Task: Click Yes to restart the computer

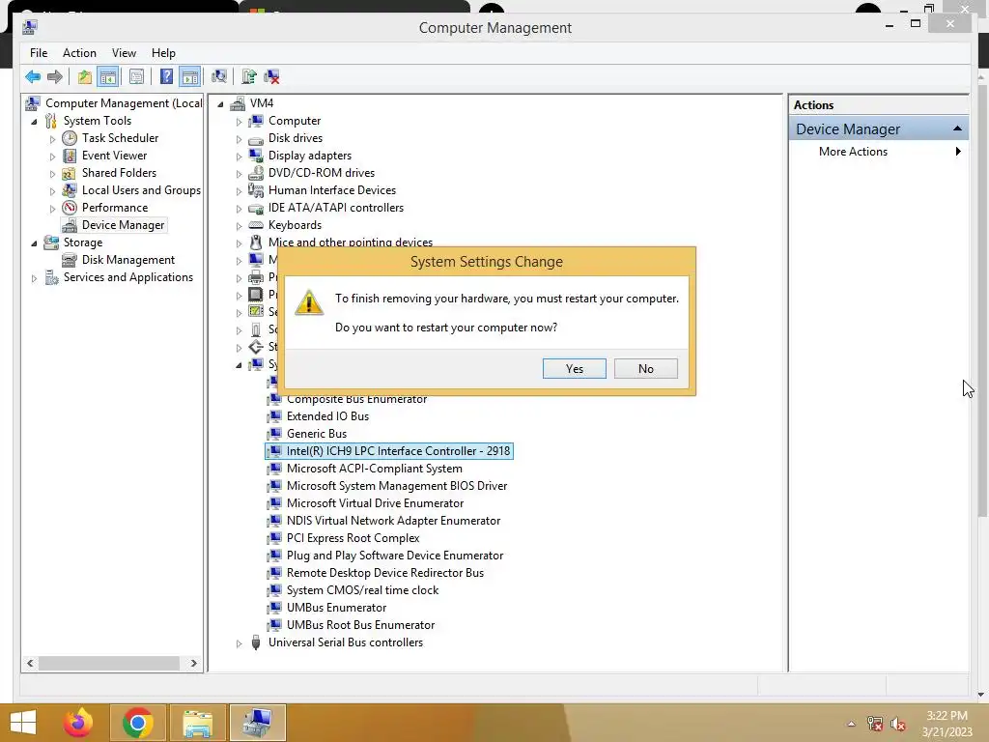Action: click(x=574, y=368)
